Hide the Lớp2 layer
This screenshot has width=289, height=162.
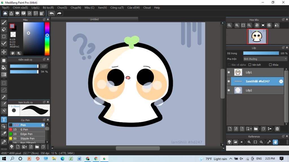(x=229, y=90)
